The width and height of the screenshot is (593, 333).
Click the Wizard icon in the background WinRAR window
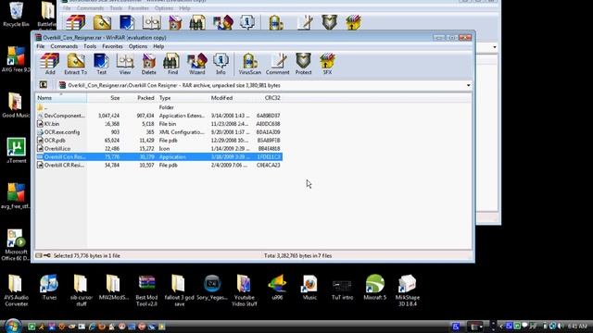tap(222, 22)
